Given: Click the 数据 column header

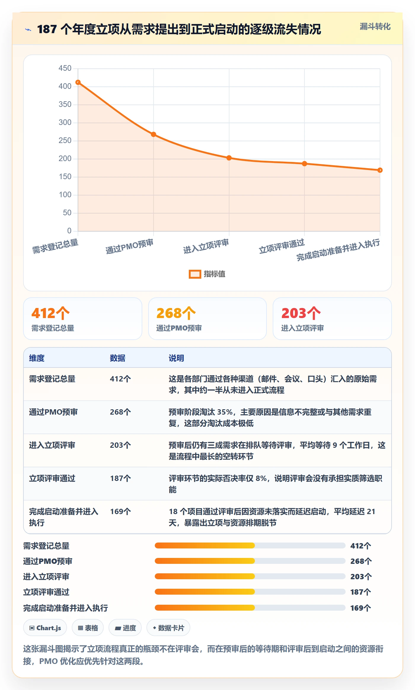Looking at the screenshot, I should click(117, 358).
